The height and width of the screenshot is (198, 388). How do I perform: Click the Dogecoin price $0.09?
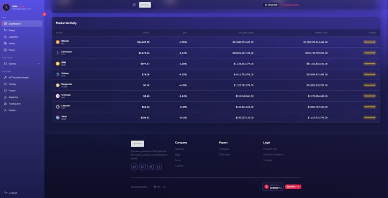point(146,85)
